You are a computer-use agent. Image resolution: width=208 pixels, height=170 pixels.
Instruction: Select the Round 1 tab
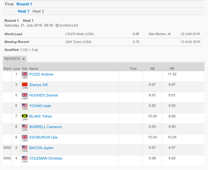coord(24,4)
